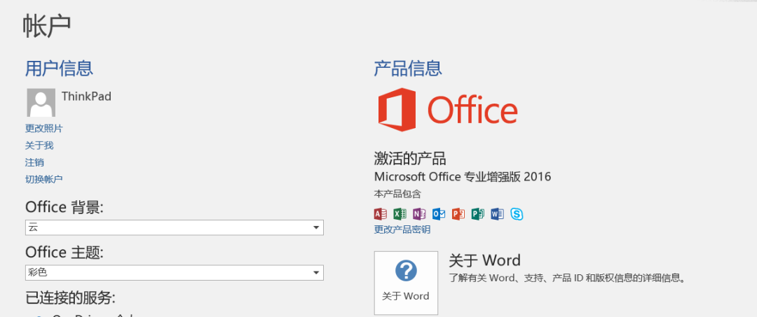Click the Microsoft Office 专业增强版 2016 text

tap(463, 177)
